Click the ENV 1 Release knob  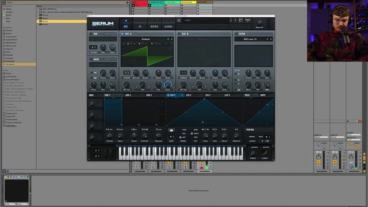[x=159, y=136]
